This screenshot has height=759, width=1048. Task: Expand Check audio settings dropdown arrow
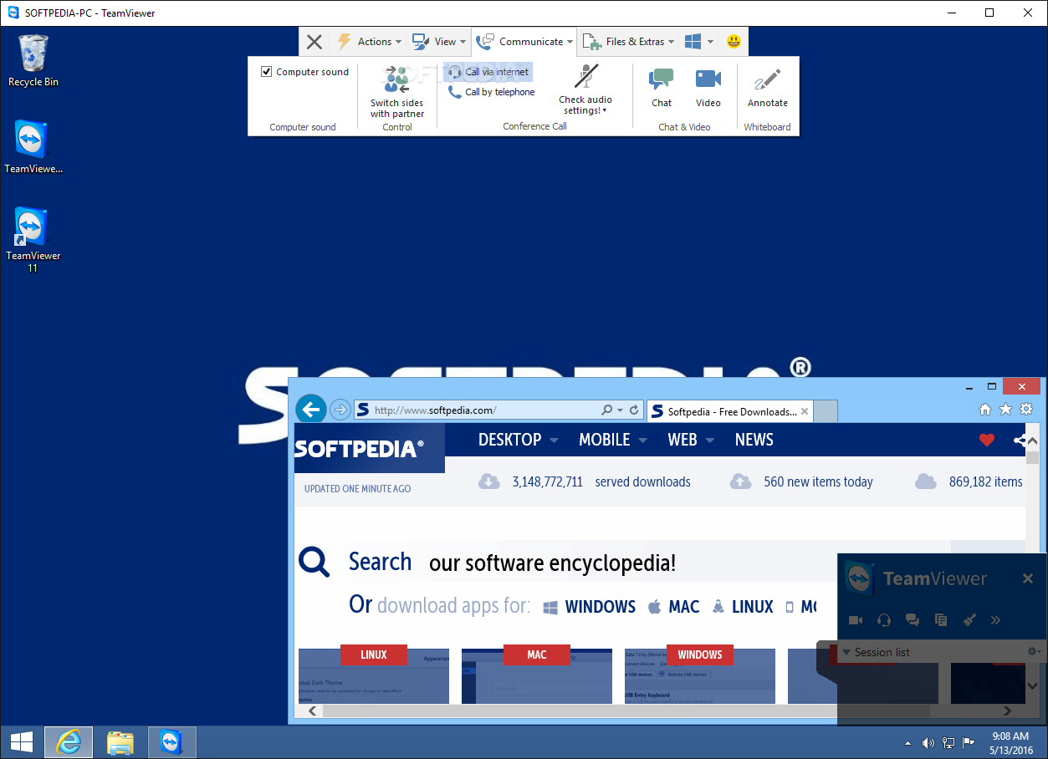click(x=604, y=111)
